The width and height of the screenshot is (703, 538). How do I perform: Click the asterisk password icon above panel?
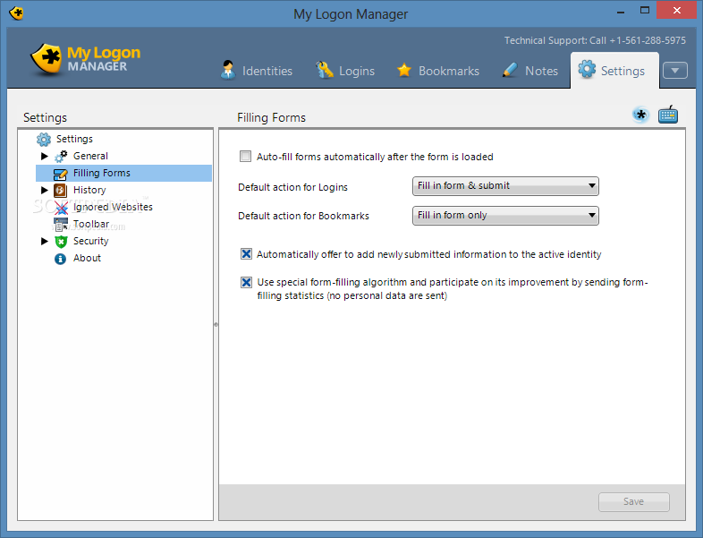click(640, 115)
